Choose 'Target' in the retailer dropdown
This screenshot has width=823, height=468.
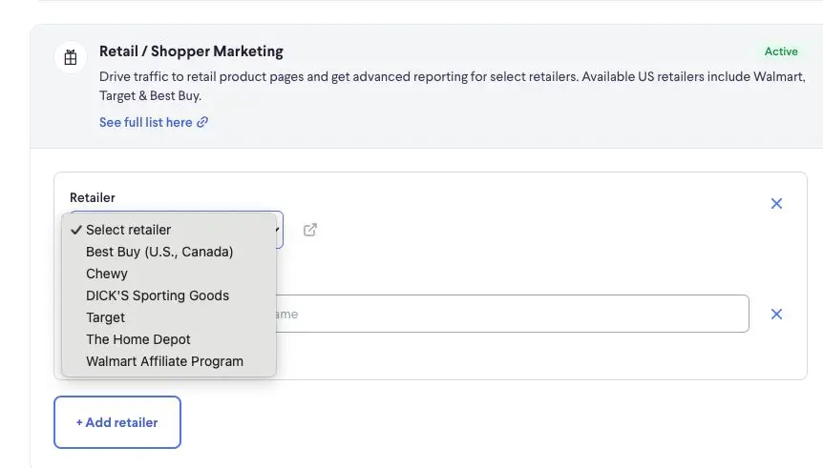coord(168,317)
